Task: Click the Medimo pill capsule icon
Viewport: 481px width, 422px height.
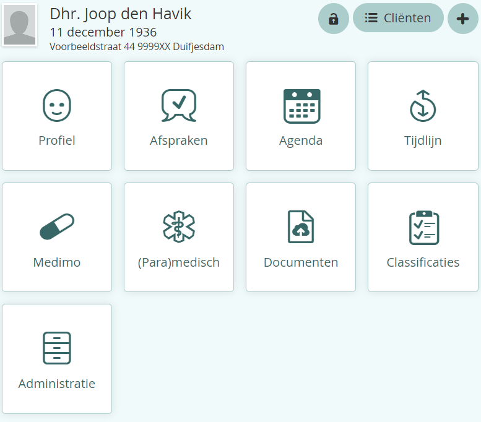Action: 57,226
